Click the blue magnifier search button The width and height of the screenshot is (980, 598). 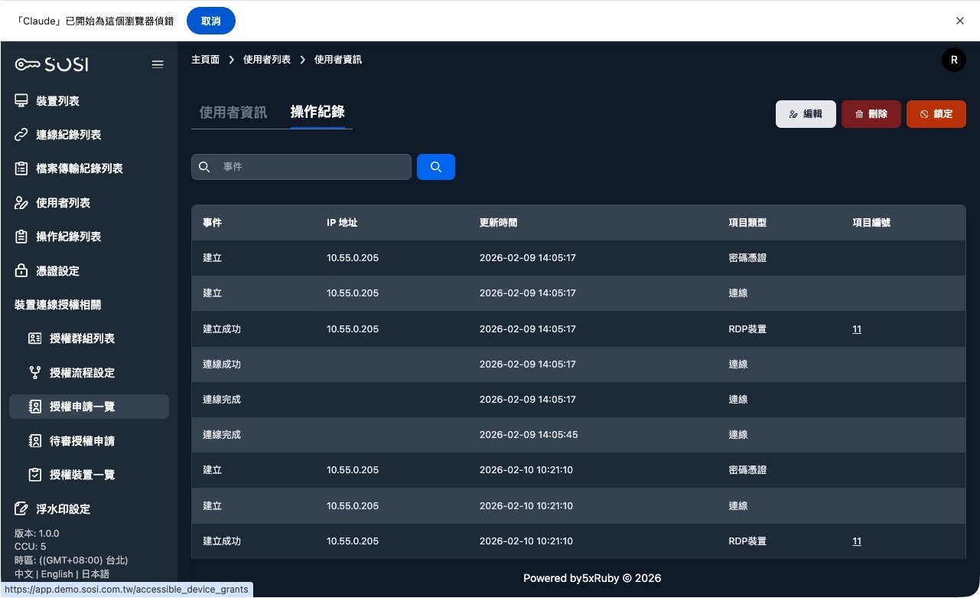click(435, 167)
